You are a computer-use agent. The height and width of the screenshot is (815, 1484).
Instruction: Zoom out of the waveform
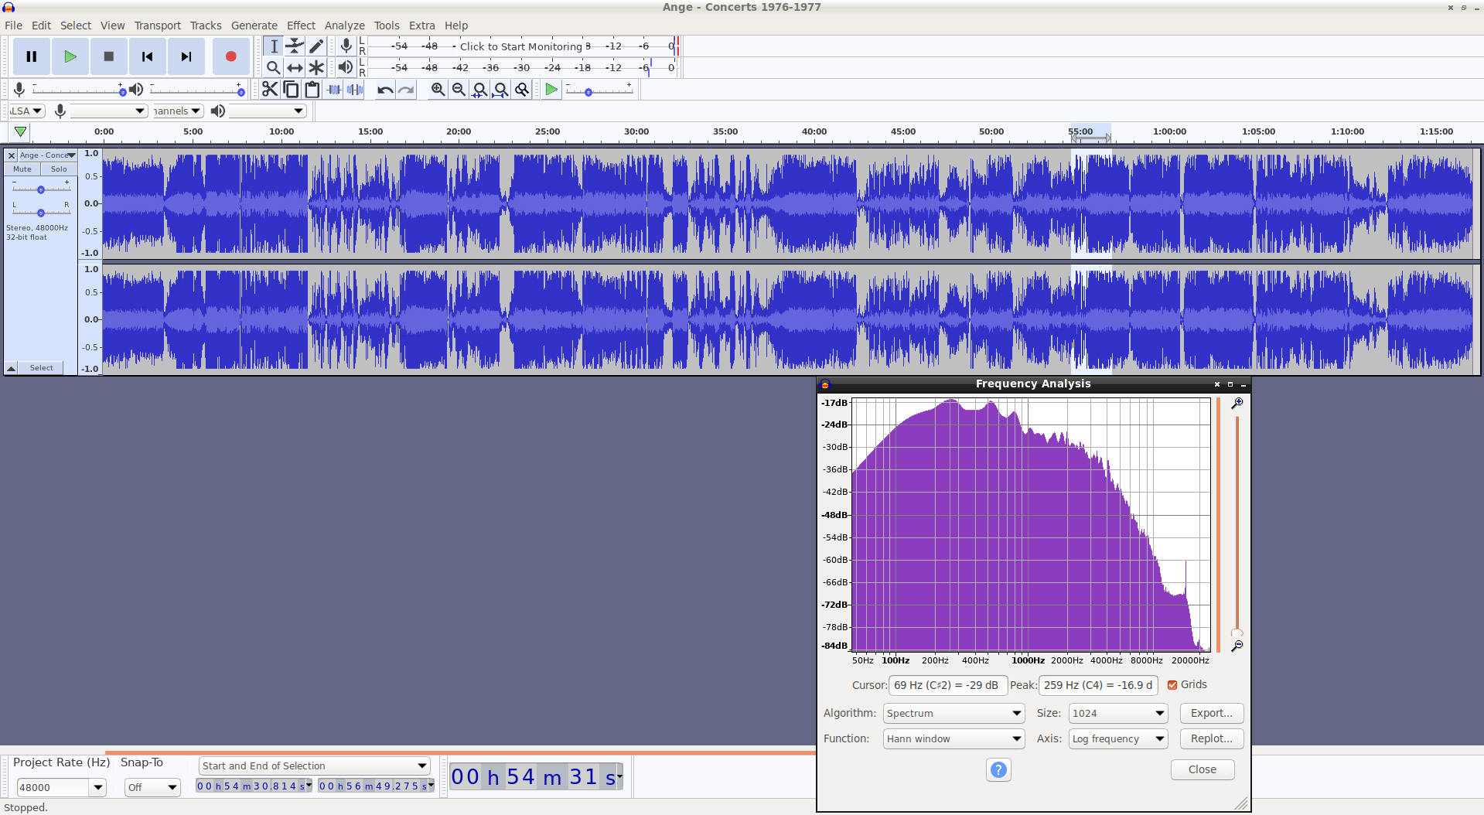pos(459,90)
